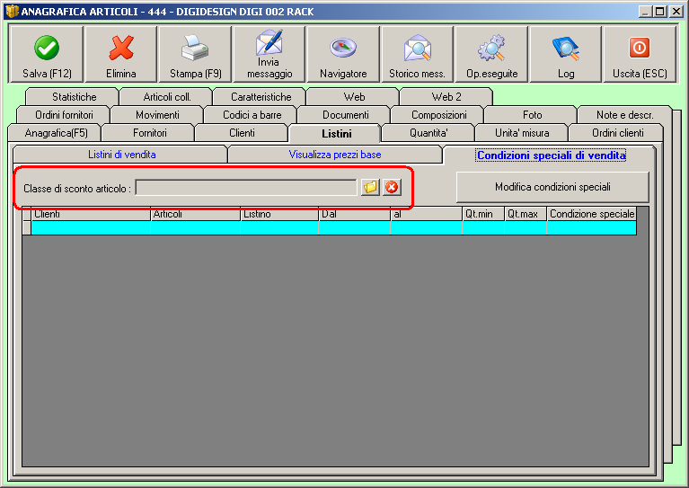Open the Note e descr. tab

point(624,115)
